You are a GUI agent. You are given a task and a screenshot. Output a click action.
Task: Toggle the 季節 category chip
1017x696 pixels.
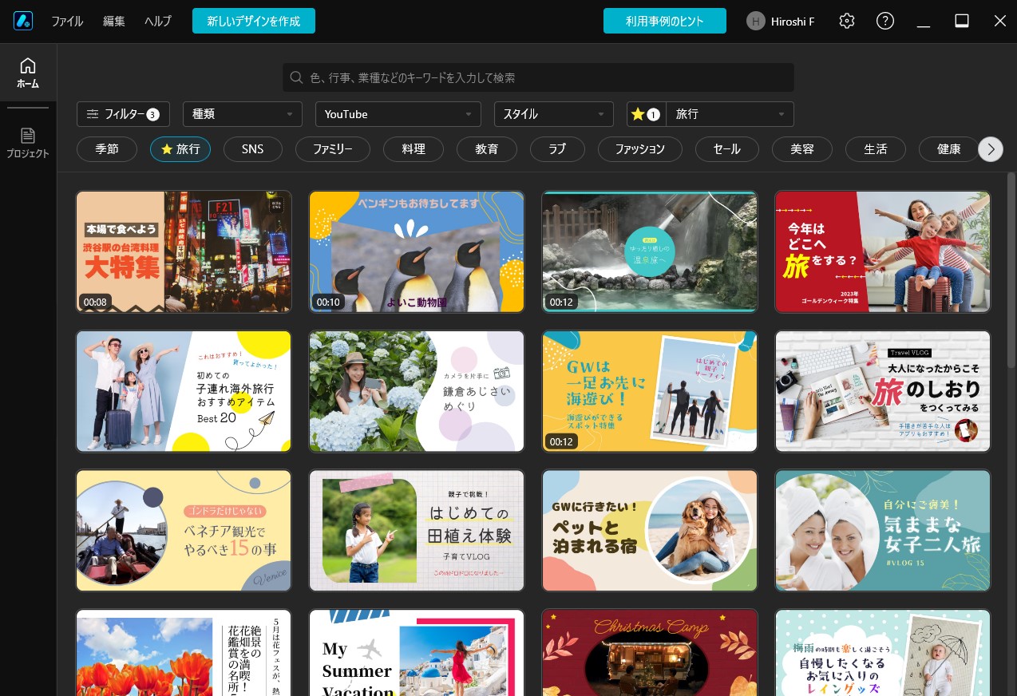click(x=107, y=149)
